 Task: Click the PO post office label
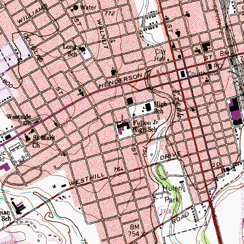pyautogui.click(x=218, y=66)
